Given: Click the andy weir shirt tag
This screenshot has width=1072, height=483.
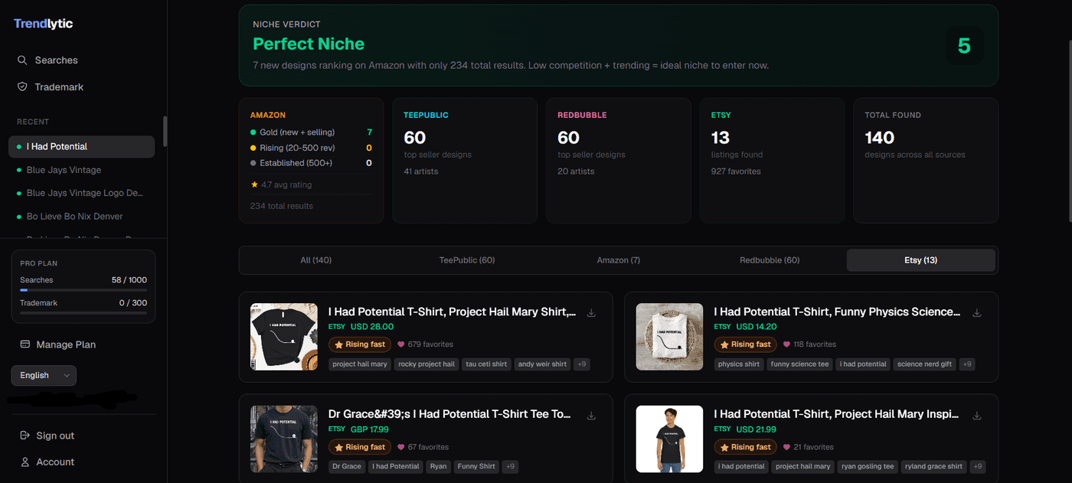Looking at the screenshot, I should pos(542,364).
